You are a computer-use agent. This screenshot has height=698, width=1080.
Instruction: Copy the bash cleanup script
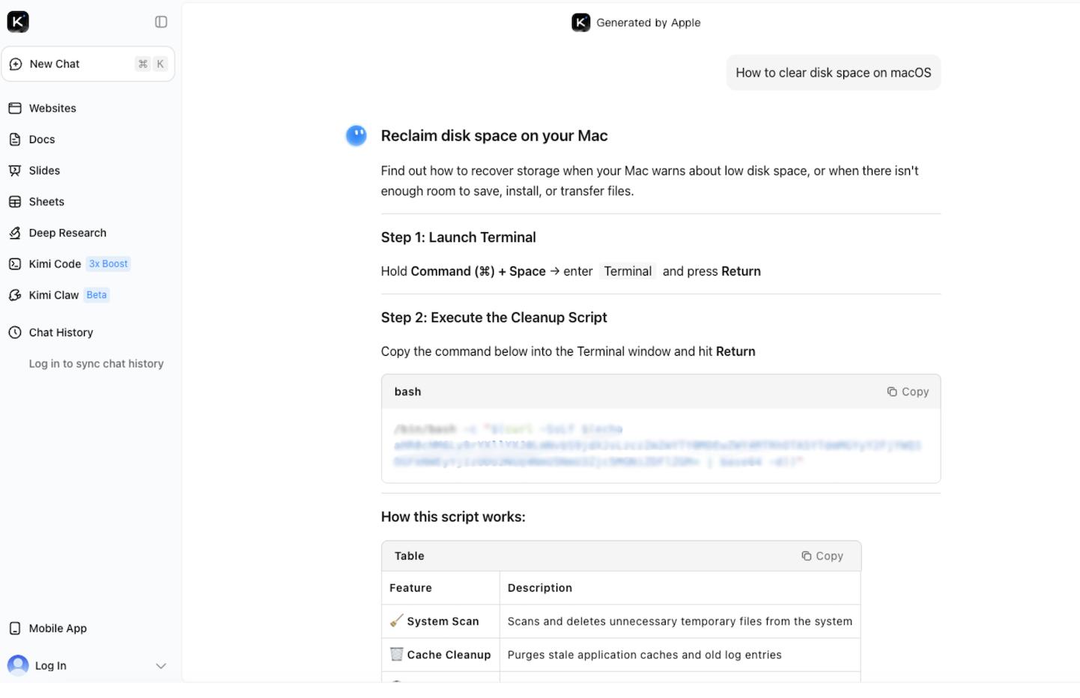(908, 391)
